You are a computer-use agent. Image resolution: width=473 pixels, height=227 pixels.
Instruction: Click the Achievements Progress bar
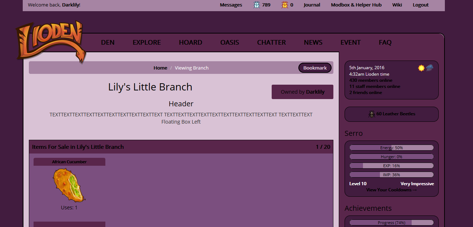point(391,222)
